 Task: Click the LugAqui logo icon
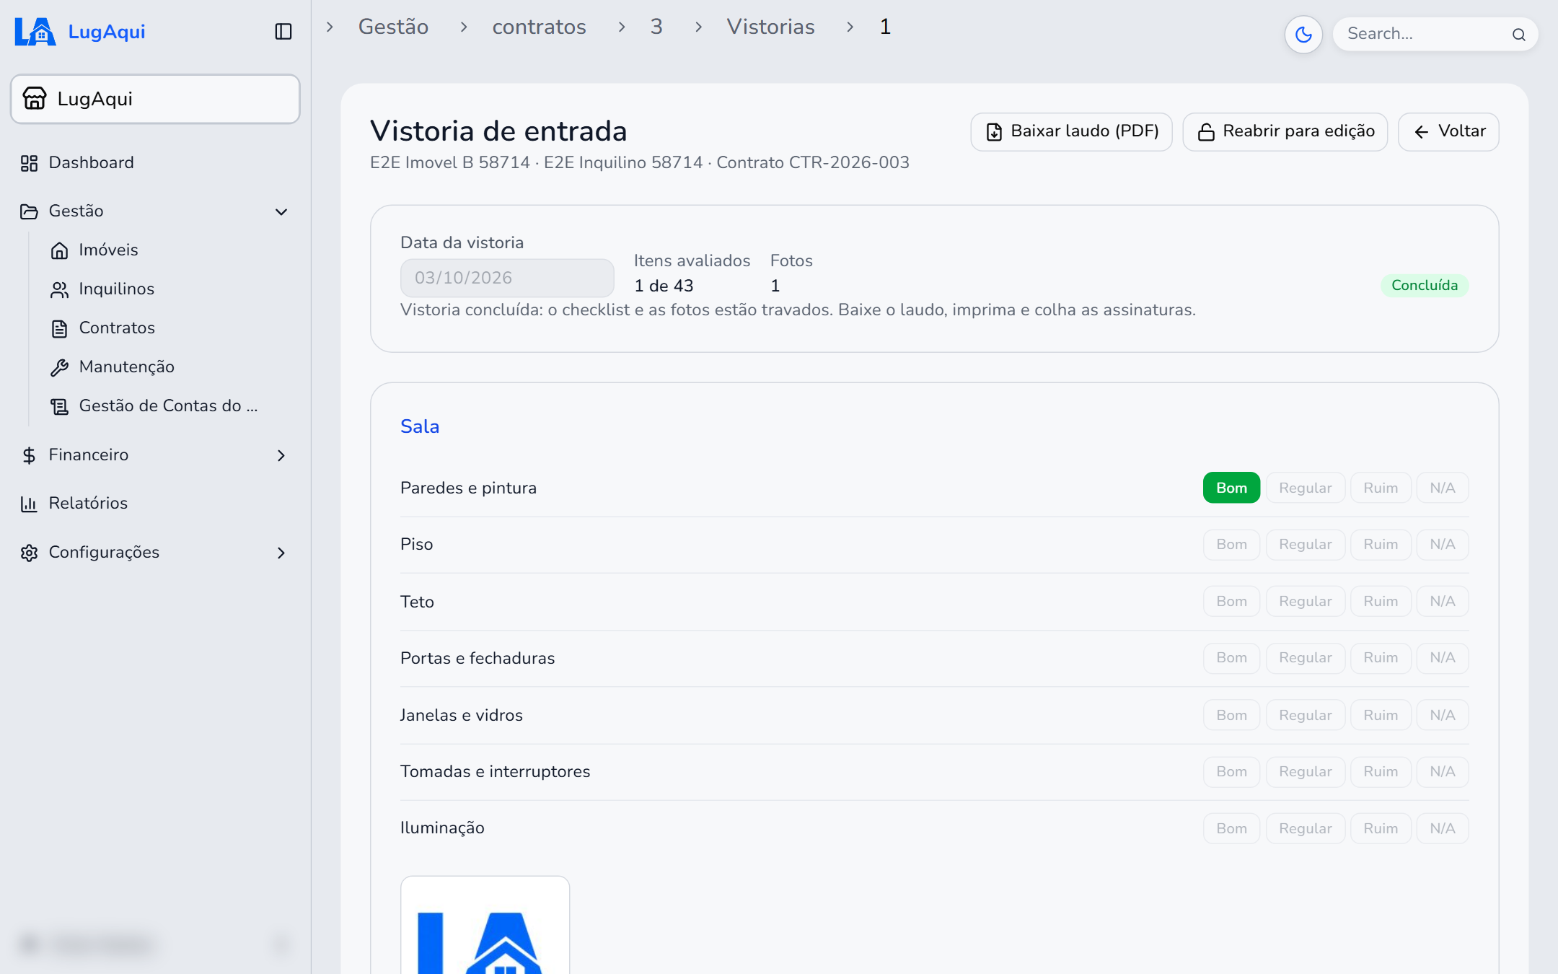click(35, 32)
